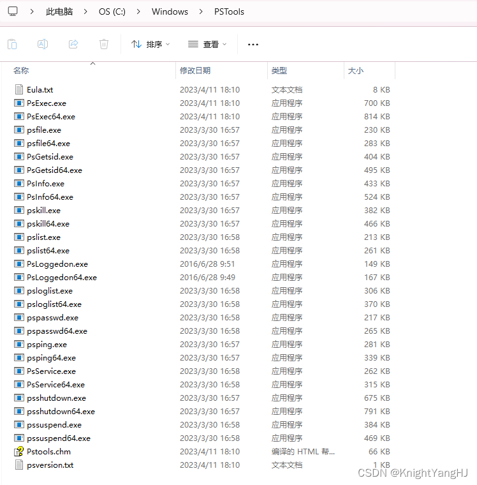Click the delete trash can icon
Image resolution: width=477 pixels, height=485 pixels.
(x=104, y=44)
